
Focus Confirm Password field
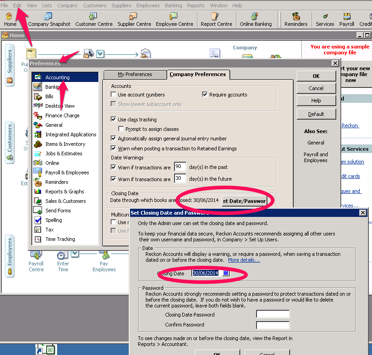pyautogui.click(x=273, y=325)
